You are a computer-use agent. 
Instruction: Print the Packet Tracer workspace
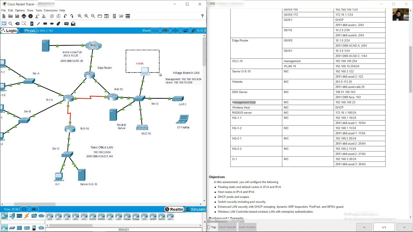pyautogui.click(x=24, y=16)
